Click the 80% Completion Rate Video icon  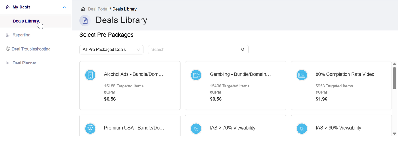click(302, 75)
